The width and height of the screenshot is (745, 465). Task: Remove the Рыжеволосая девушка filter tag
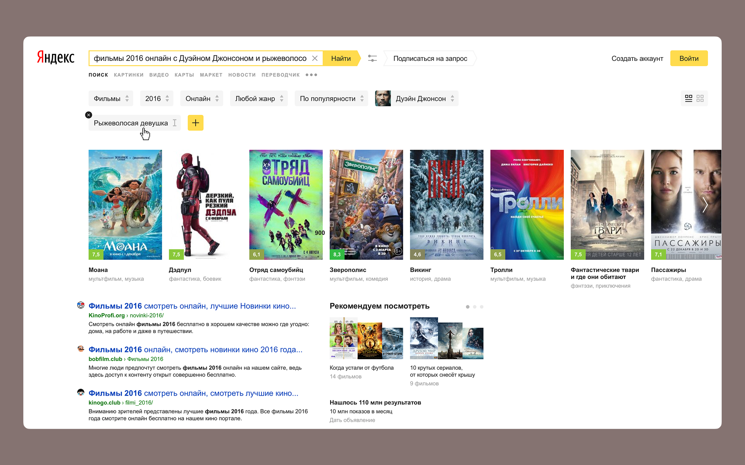click(88, 115)
